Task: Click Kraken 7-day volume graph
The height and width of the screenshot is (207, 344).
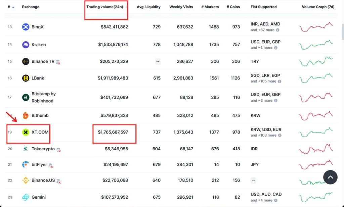Action: click(x=316, y=45)
